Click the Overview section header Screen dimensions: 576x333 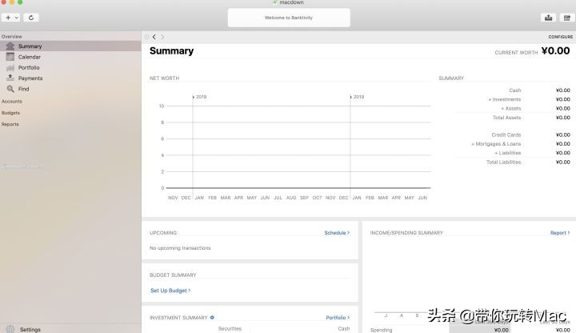pyautogui.click(x=12, y=36)
